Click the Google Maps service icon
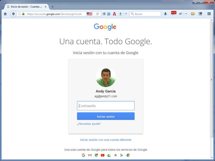The width and height of the screenshot is (215, 161). 96,155
